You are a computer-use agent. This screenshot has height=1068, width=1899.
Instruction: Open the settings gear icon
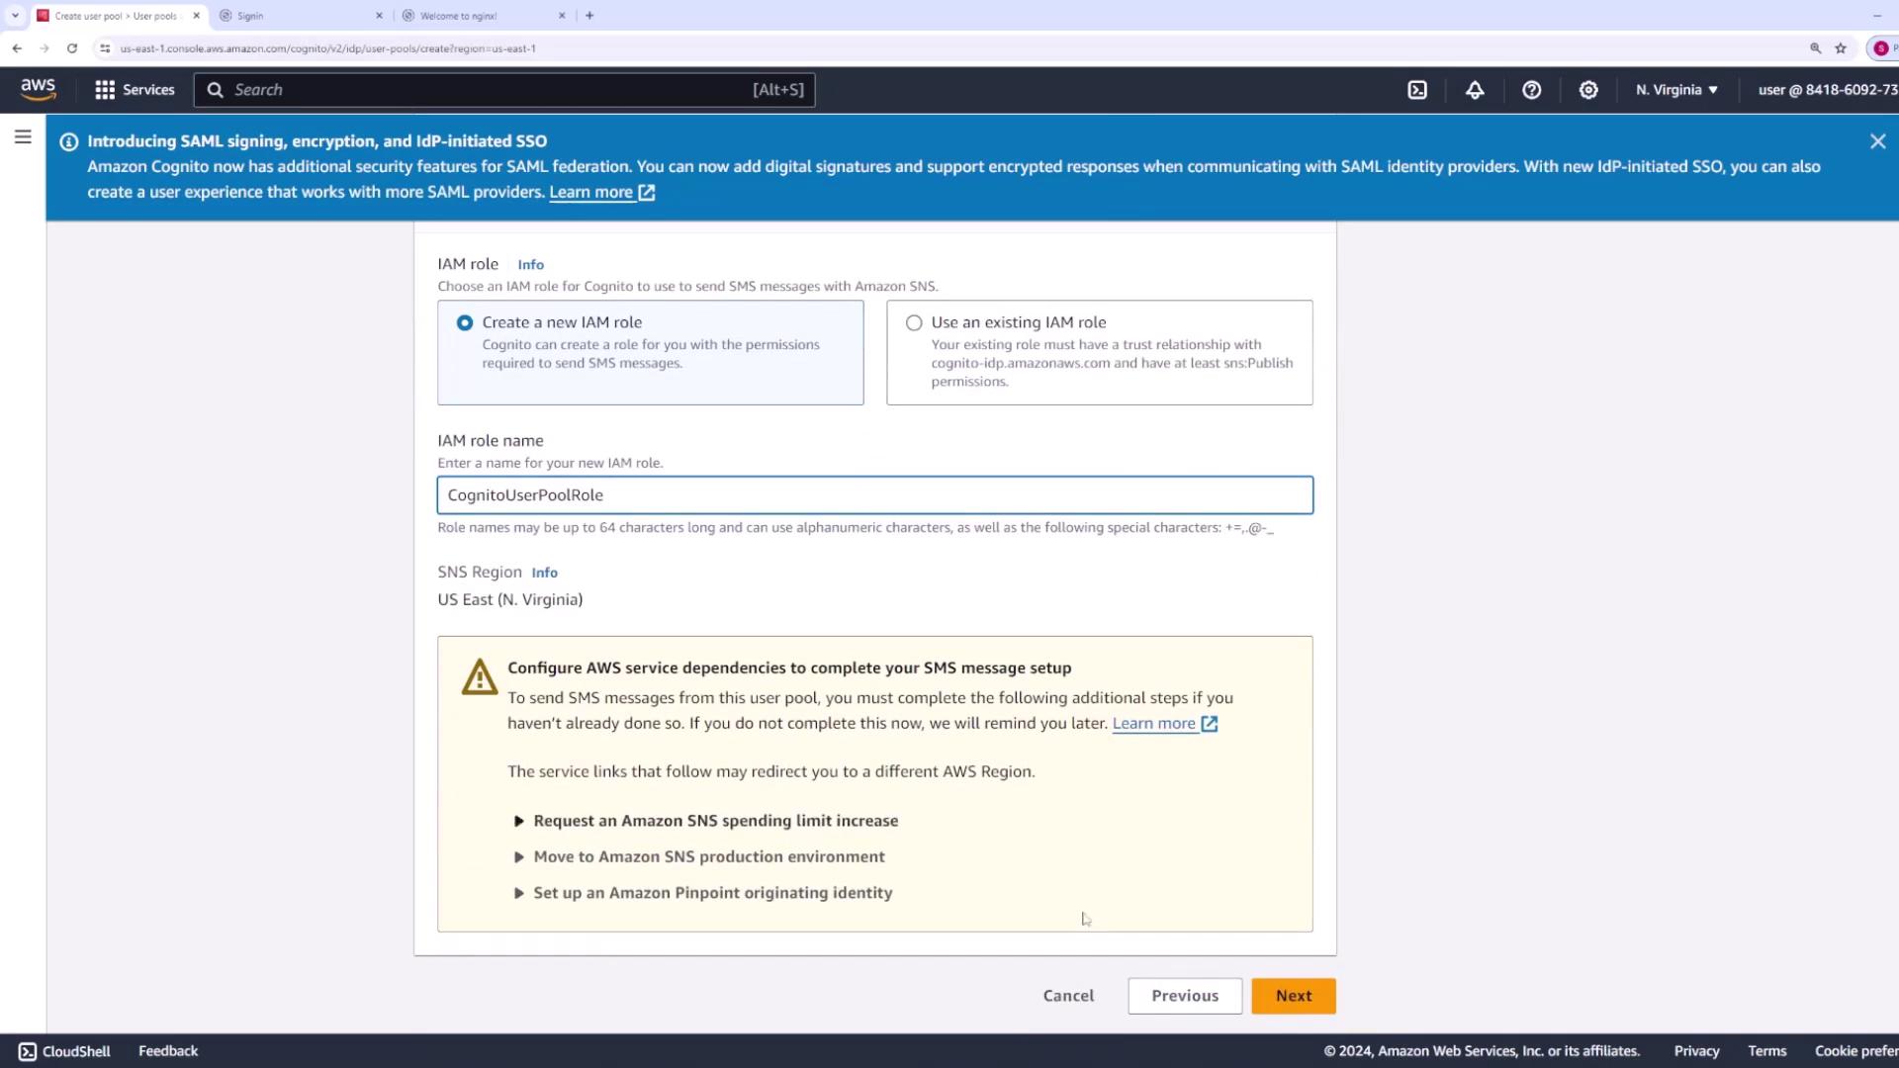coord(1588,90)
